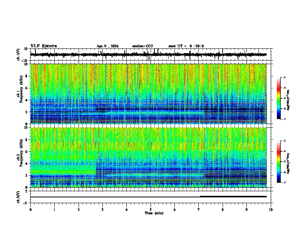Click the "2" kHz tick of ch.1 spectrogram

(27, 112)
